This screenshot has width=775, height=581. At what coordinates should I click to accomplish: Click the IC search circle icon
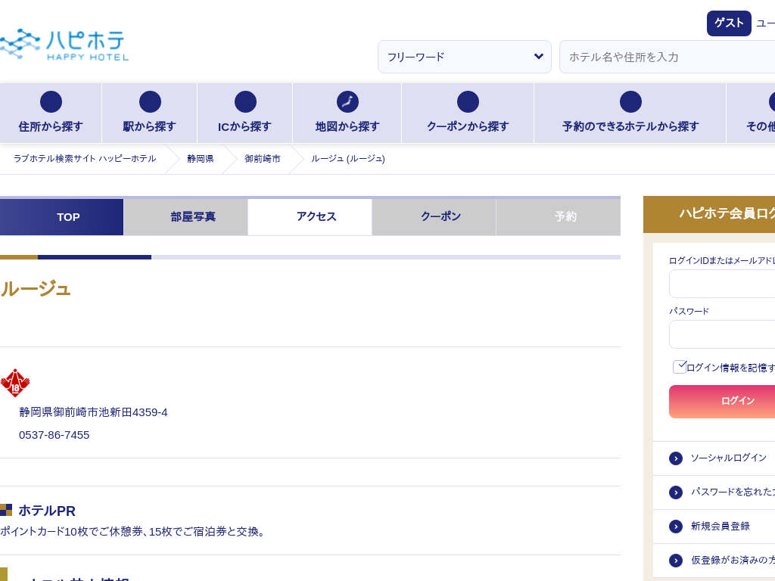(x=245, y=102)
